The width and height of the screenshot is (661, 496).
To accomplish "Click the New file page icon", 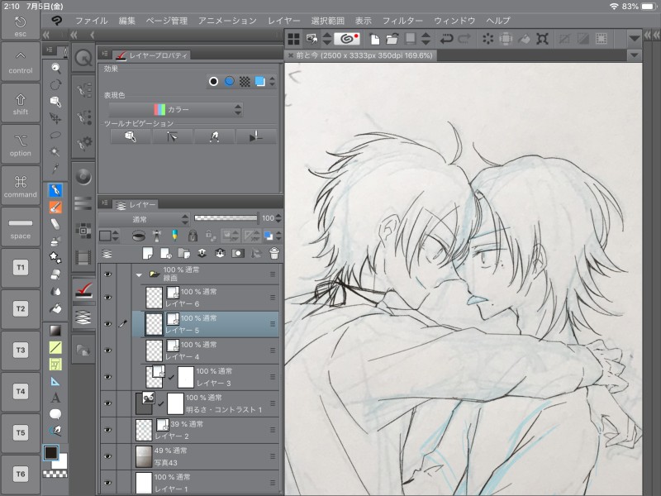I will pos(374,39).
